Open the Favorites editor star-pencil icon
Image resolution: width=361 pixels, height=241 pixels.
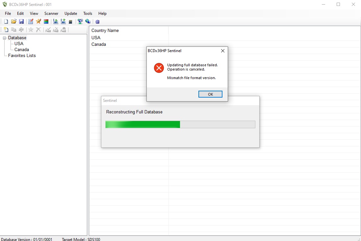[39, 22]
